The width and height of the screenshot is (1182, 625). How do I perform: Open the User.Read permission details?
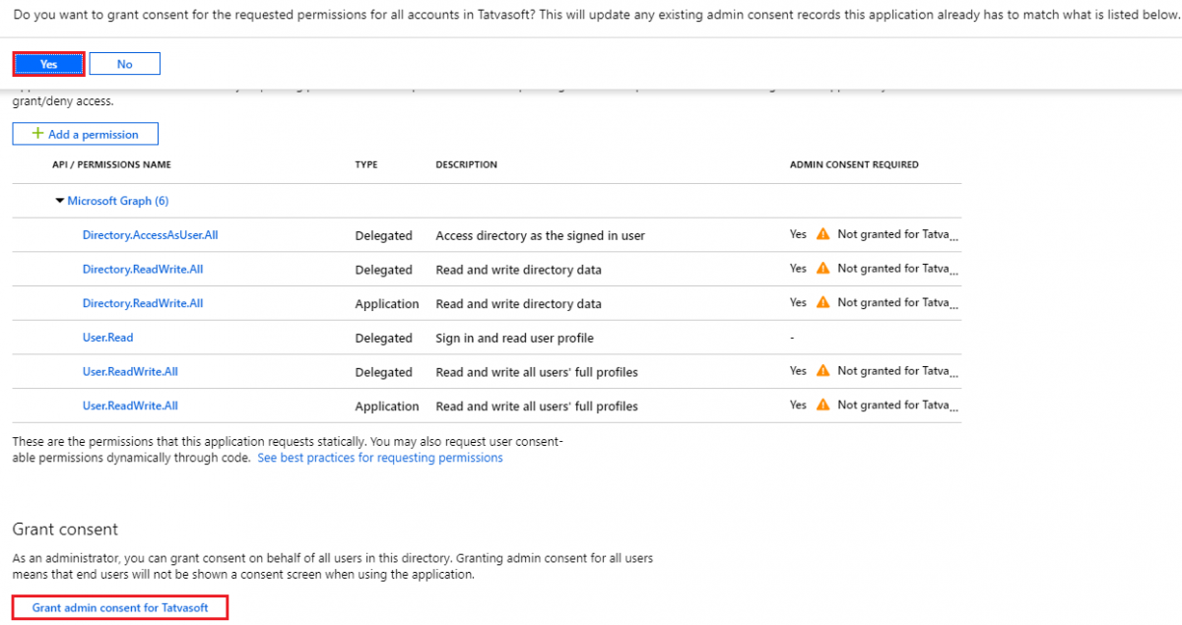point(107,337)
